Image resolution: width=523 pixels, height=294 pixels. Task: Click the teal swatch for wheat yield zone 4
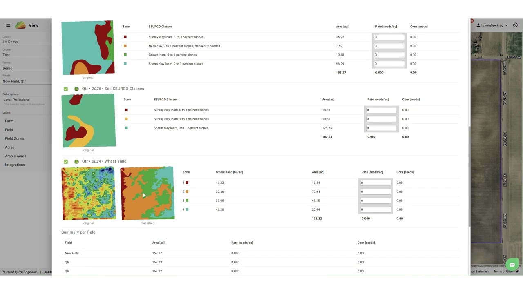point(187,209)
